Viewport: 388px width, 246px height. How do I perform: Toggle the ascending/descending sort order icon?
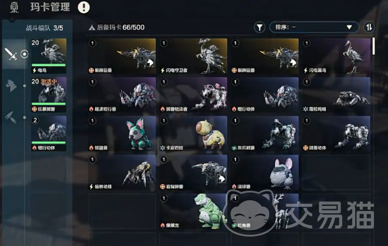coord(369,27)
